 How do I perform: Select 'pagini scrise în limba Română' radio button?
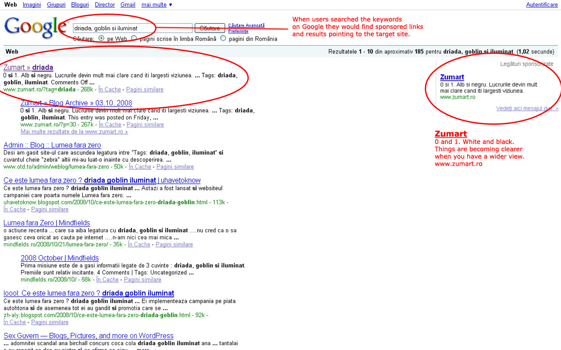click(134, 38)
